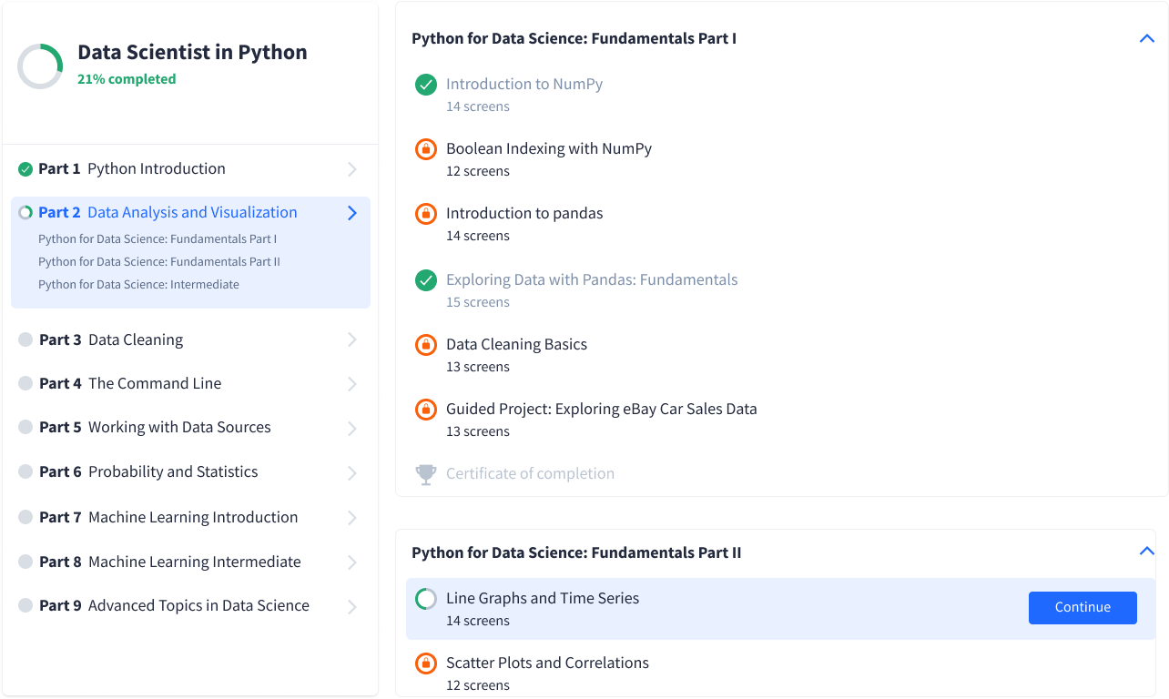Open Introduction to pandas lesson
The width and height of the screenshot is (1169, 699).
coord(524,214)
